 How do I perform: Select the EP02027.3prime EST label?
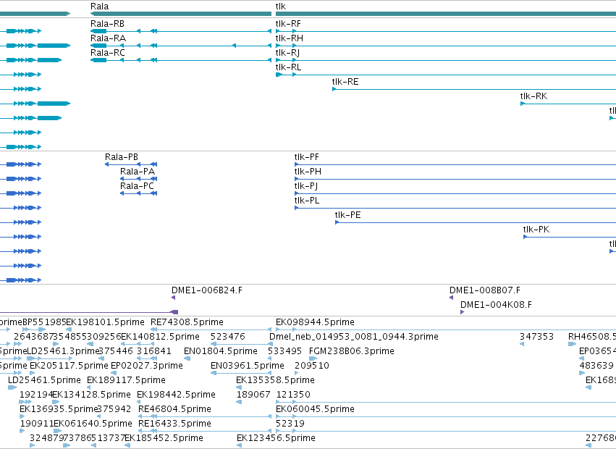click(x=147, y=366)
